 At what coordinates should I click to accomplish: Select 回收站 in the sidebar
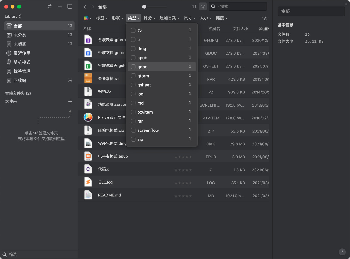click(x=20, y=80)
